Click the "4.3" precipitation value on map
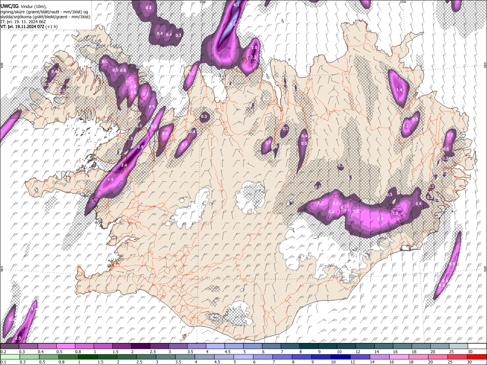The image size is (487, 365). 236,5
